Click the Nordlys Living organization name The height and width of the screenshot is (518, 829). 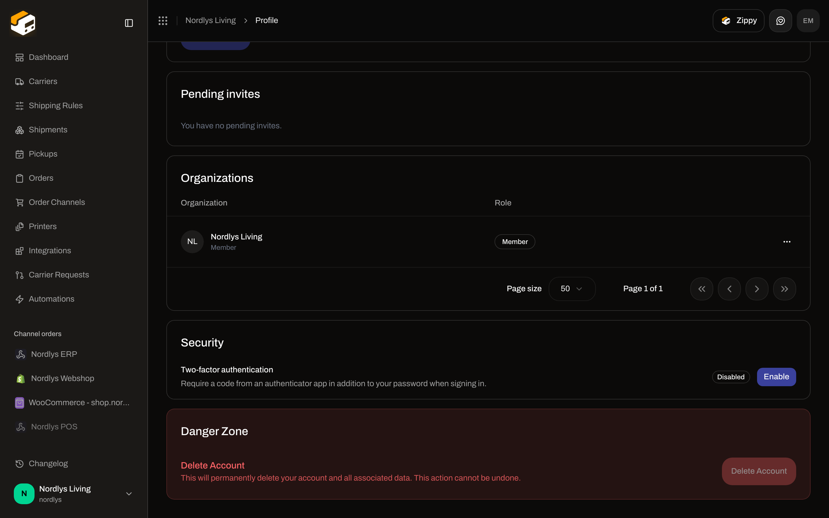click(236, 237)
